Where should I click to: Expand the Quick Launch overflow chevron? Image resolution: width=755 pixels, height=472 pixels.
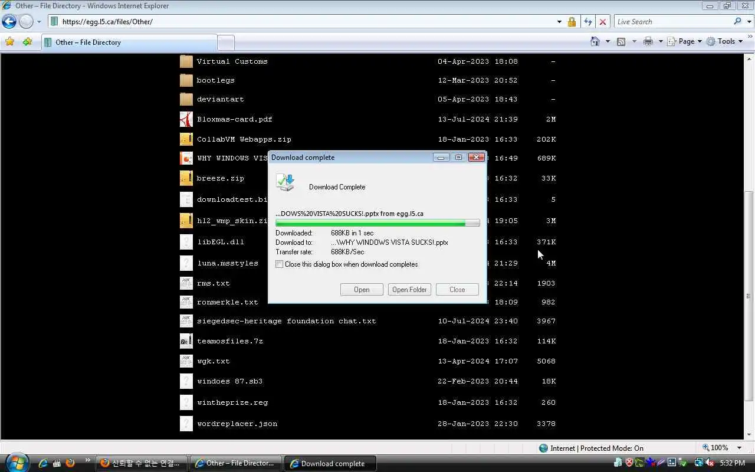tap(88, 460)
